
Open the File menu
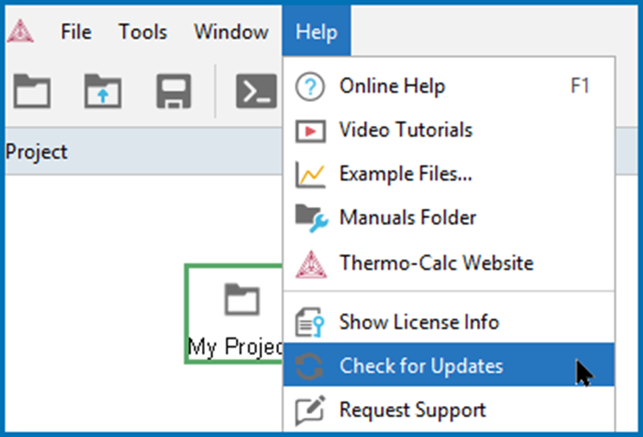(x=76, y=32)
